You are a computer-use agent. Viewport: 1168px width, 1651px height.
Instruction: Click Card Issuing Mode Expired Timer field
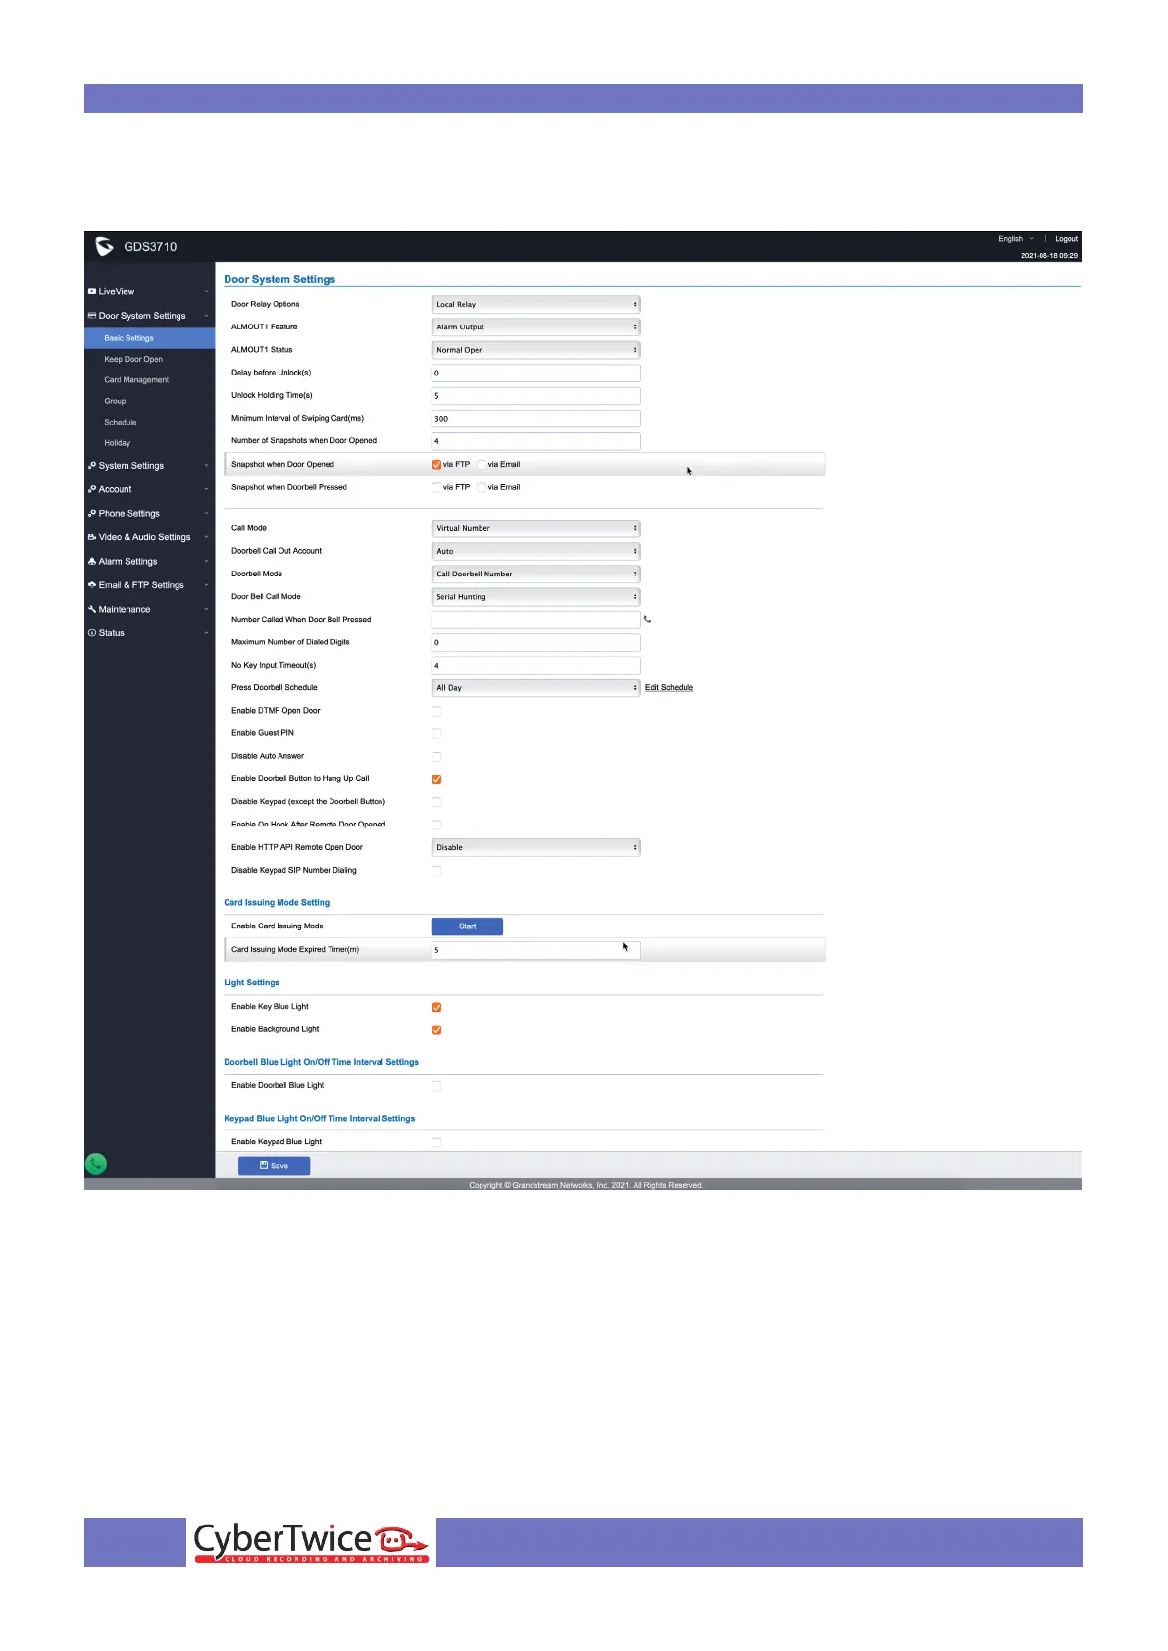(x=535, y=950)
